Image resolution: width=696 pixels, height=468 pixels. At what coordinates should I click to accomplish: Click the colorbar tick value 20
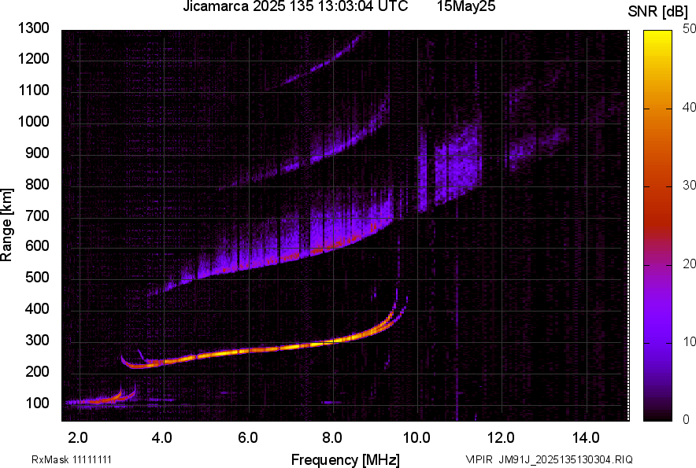689,263
